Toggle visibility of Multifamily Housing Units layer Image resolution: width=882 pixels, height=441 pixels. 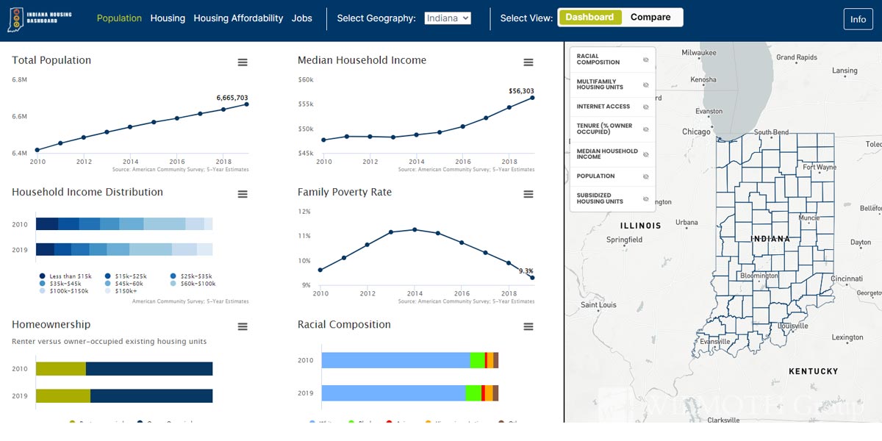click(646, 85)
